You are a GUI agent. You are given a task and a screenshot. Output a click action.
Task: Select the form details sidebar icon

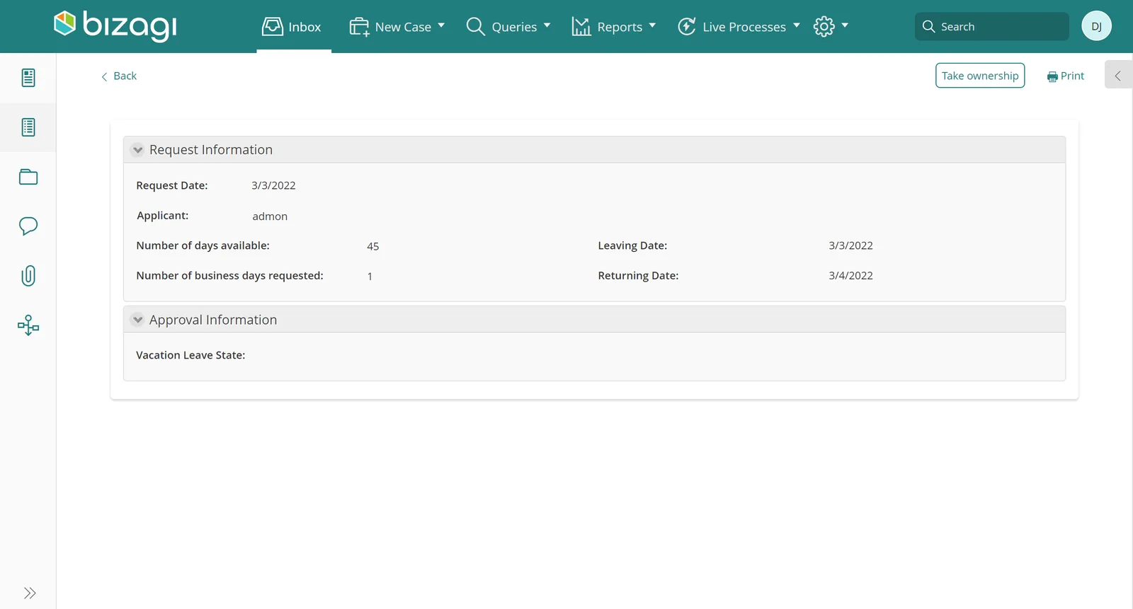click(x=28, y=127)
